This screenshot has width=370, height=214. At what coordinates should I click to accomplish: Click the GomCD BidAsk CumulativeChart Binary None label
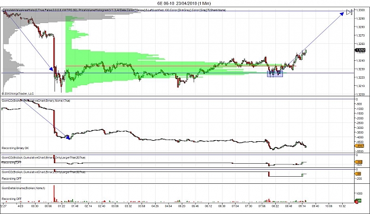click(x=36, y=100)
